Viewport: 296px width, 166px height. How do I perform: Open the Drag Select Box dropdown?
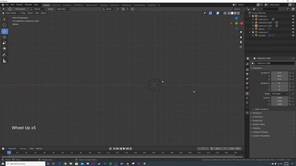(63, 9)
